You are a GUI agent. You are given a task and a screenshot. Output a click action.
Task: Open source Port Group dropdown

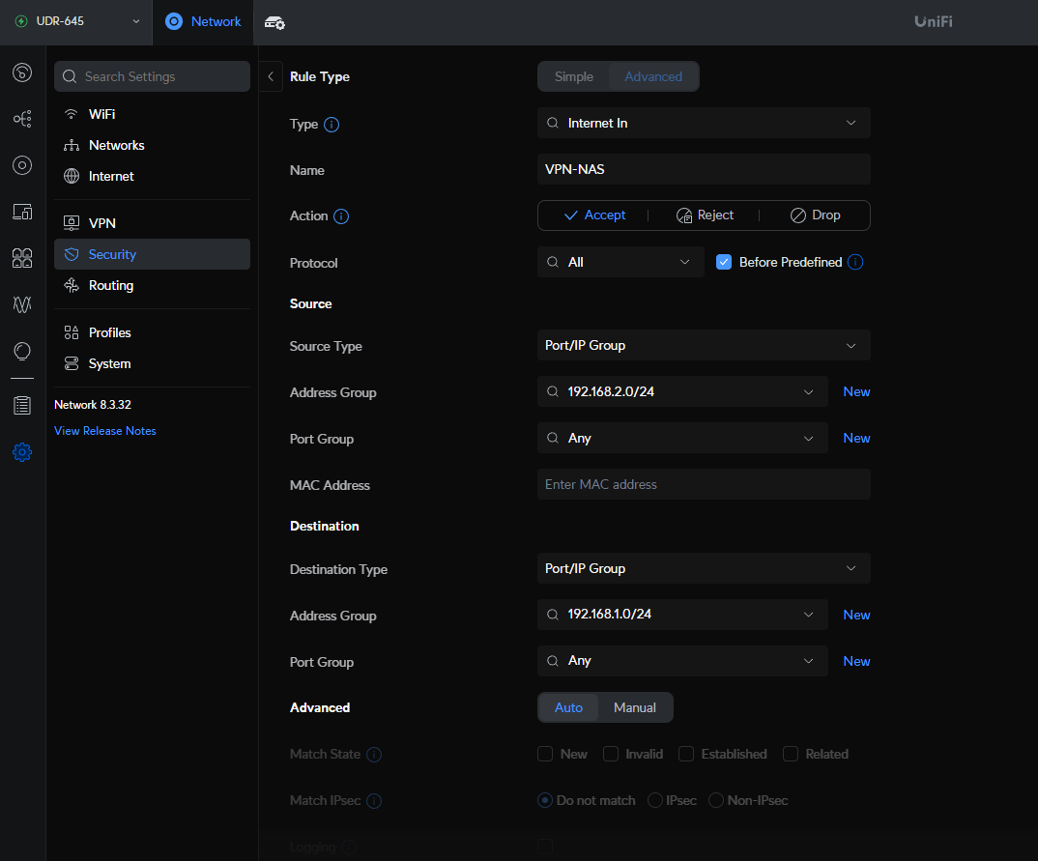point(682,438)
